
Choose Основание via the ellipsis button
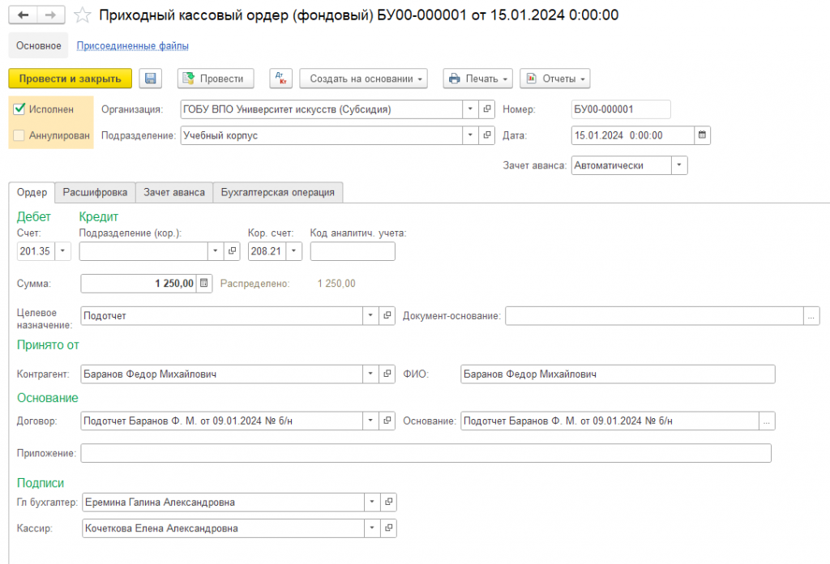tap(767, 421)
